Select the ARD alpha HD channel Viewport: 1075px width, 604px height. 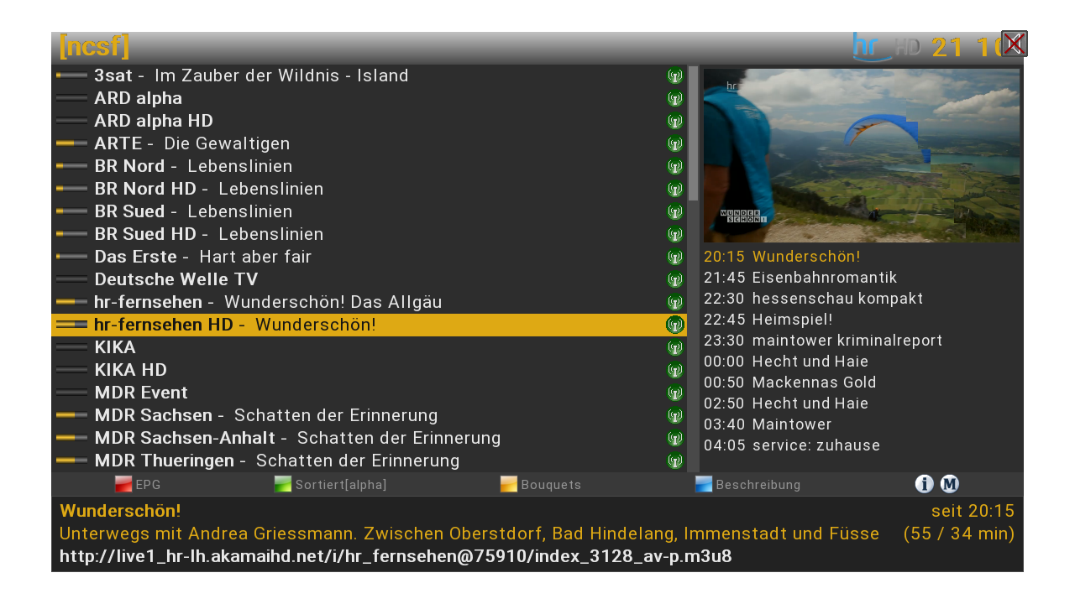point(154,121)
